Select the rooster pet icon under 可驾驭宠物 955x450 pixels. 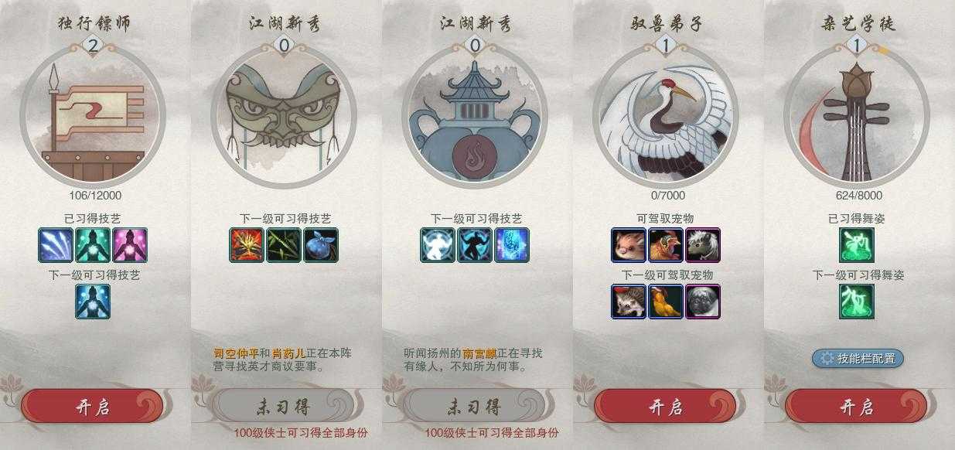coord(666,245)
